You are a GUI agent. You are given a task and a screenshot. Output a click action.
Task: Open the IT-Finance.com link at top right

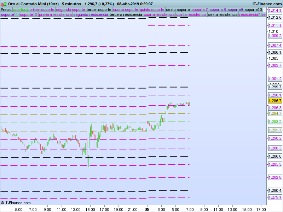point(267,4)
